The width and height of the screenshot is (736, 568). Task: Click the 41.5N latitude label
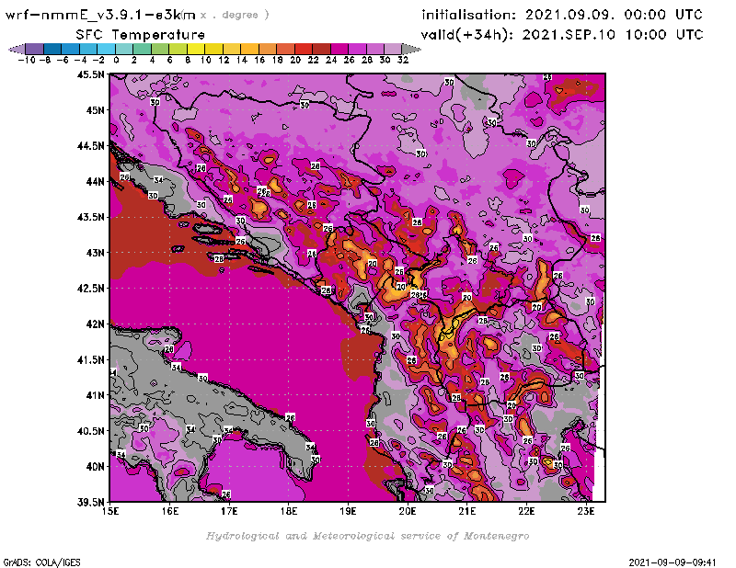90,359
